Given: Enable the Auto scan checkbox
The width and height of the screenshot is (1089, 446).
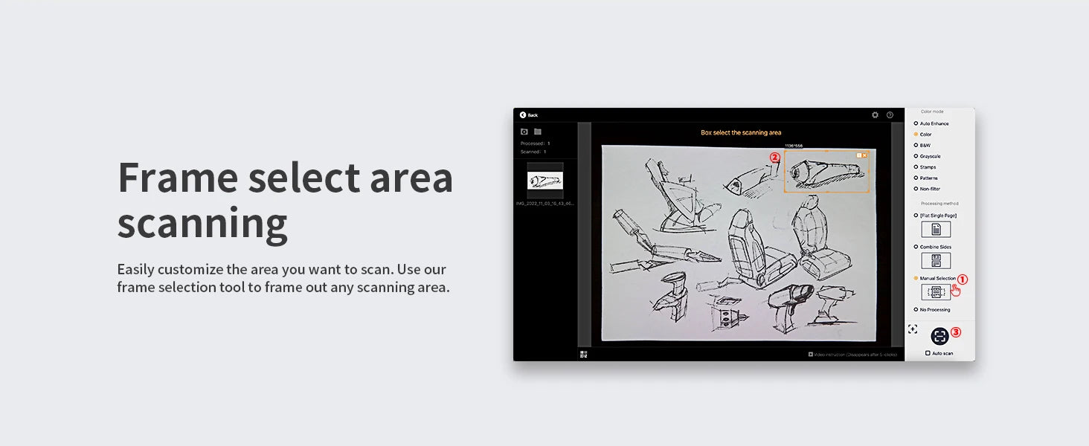Looking at the screenshot, I should pos(928,353).
